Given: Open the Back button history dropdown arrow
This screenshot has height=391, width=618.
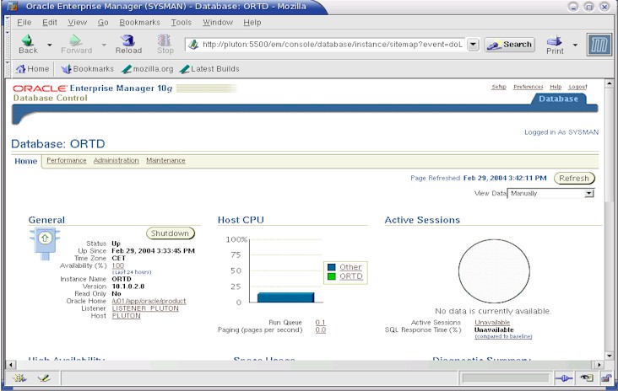Looking at the screenshot, I should (x=50, y=45).
